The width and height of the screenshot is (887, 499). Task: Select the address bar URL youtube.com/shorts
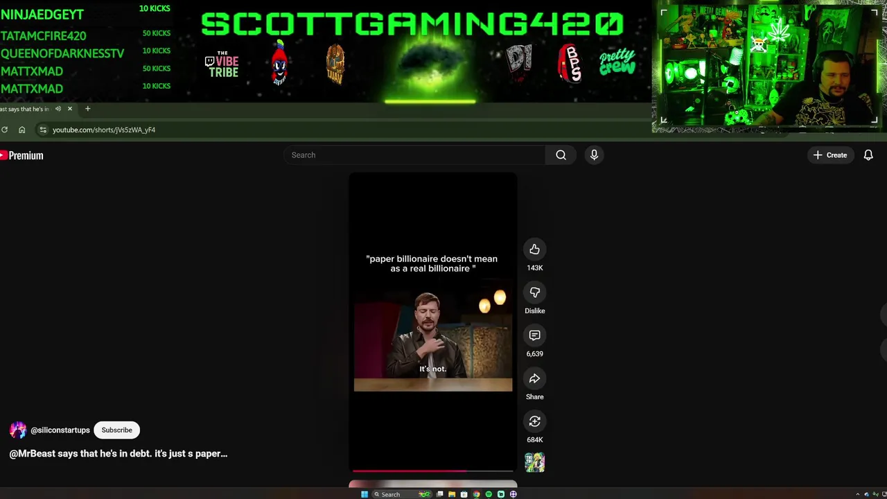[x=104, y=130]
